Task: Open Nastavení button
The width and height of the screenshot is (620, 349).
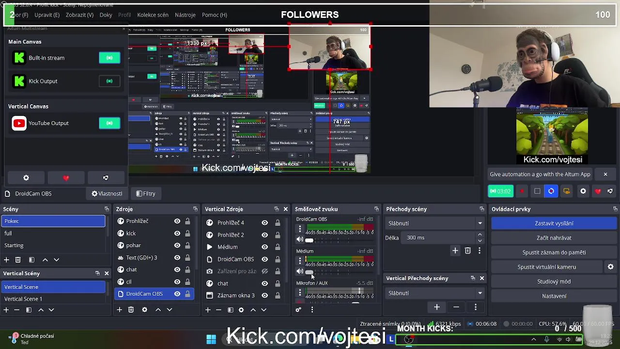Action: point(554,296)
